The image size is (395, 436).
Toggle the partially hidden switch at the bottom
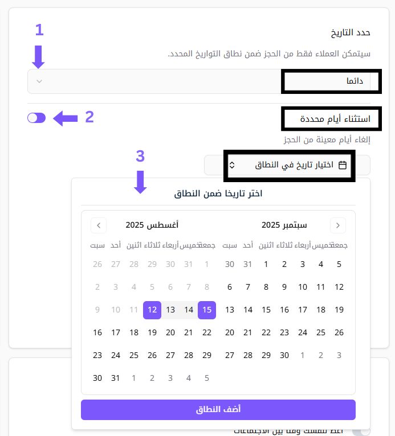point(361,431)
